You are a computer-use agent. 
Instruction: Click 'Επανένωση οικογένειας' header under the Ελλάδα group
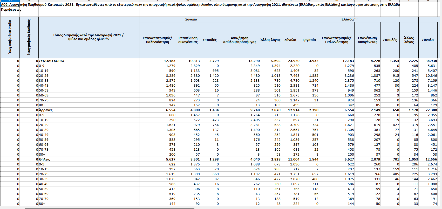click(368, 40)
